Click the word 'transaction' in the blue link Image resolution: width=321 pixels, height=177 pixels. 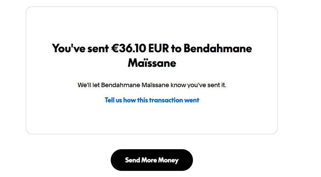(x=166, y=100)
